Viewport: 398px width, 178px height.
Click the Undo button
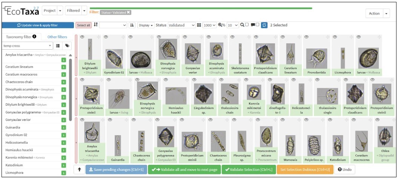point(345,170)
